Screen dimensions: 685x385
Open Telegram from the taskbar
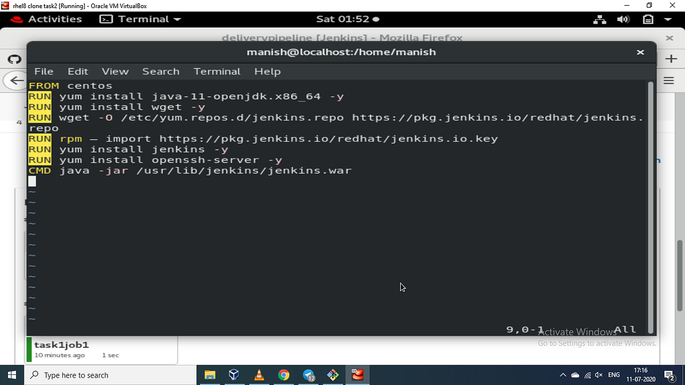[309, 375]
